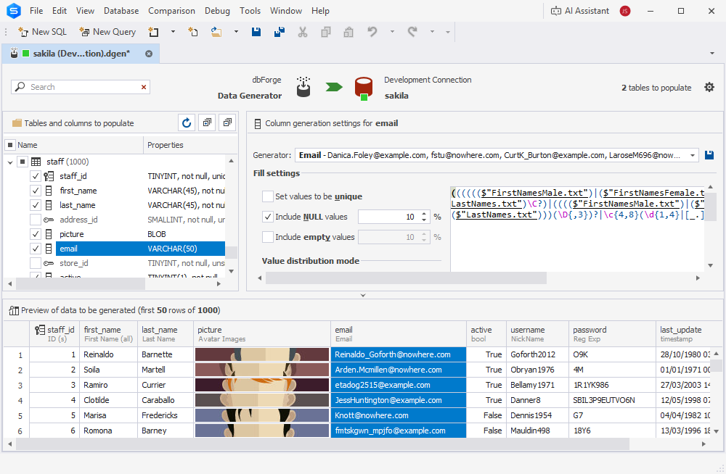Screen dimensions: 726x474
Task: Click the Save All icon in toolbar
Action: (x=280, y=32)
